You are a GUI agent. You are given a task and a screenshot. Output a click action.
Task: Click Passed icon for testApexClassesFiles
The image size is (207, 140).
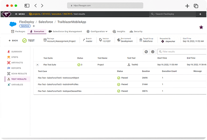[119, 91]
